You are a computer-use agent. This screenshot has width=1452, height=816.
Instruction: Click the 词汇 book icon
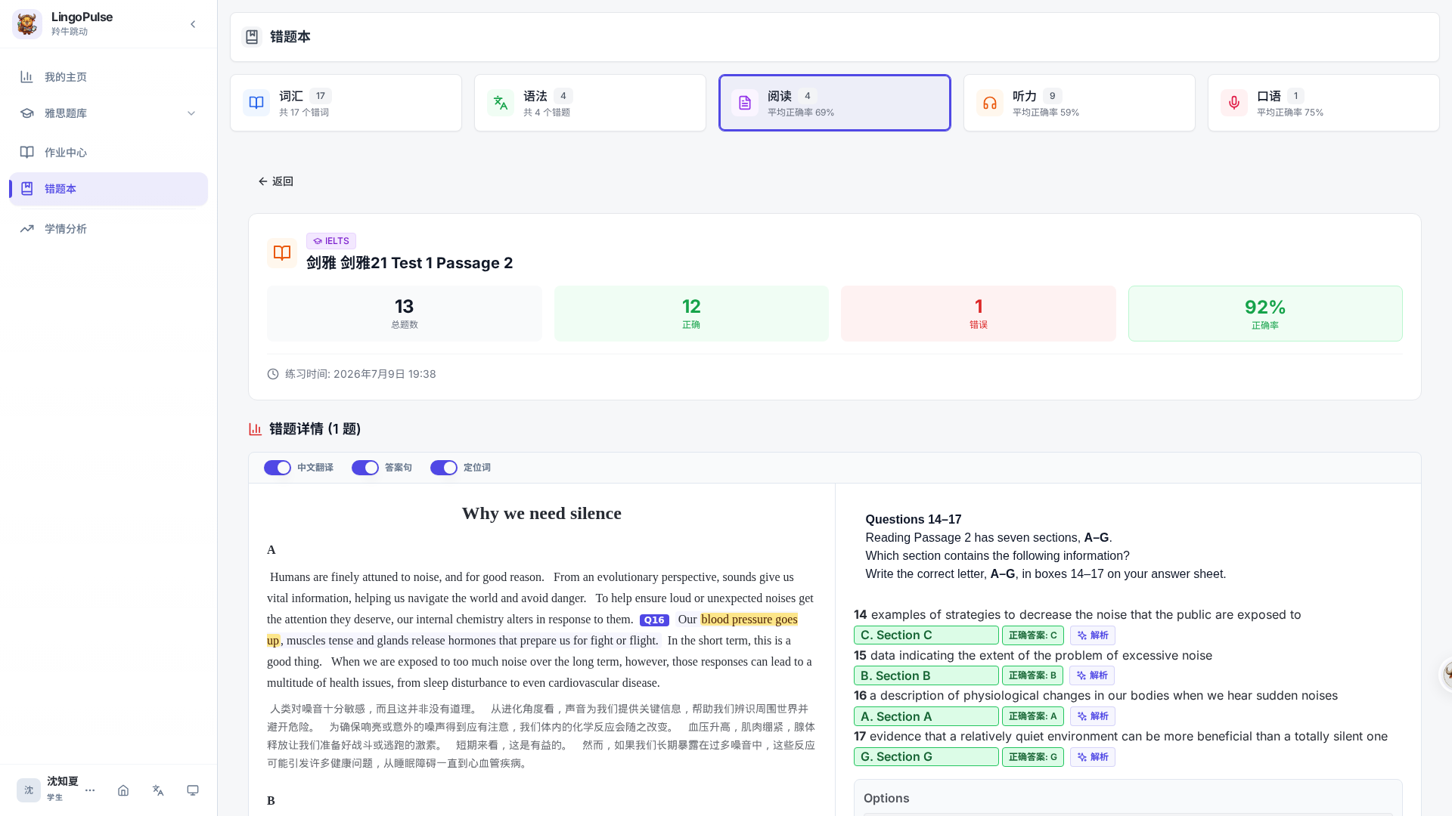256,103
